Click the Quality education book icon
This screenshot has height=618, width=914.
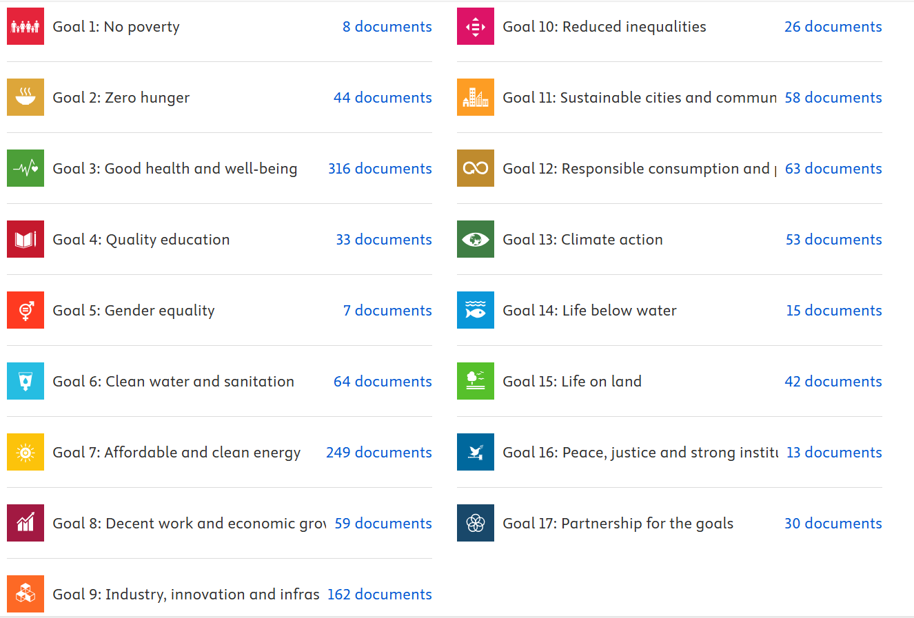[x=26, y=239]
